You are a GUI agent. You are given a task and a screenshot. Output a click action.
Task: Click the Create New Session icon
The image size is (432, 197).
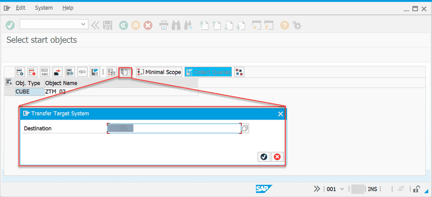pos(256,25)
